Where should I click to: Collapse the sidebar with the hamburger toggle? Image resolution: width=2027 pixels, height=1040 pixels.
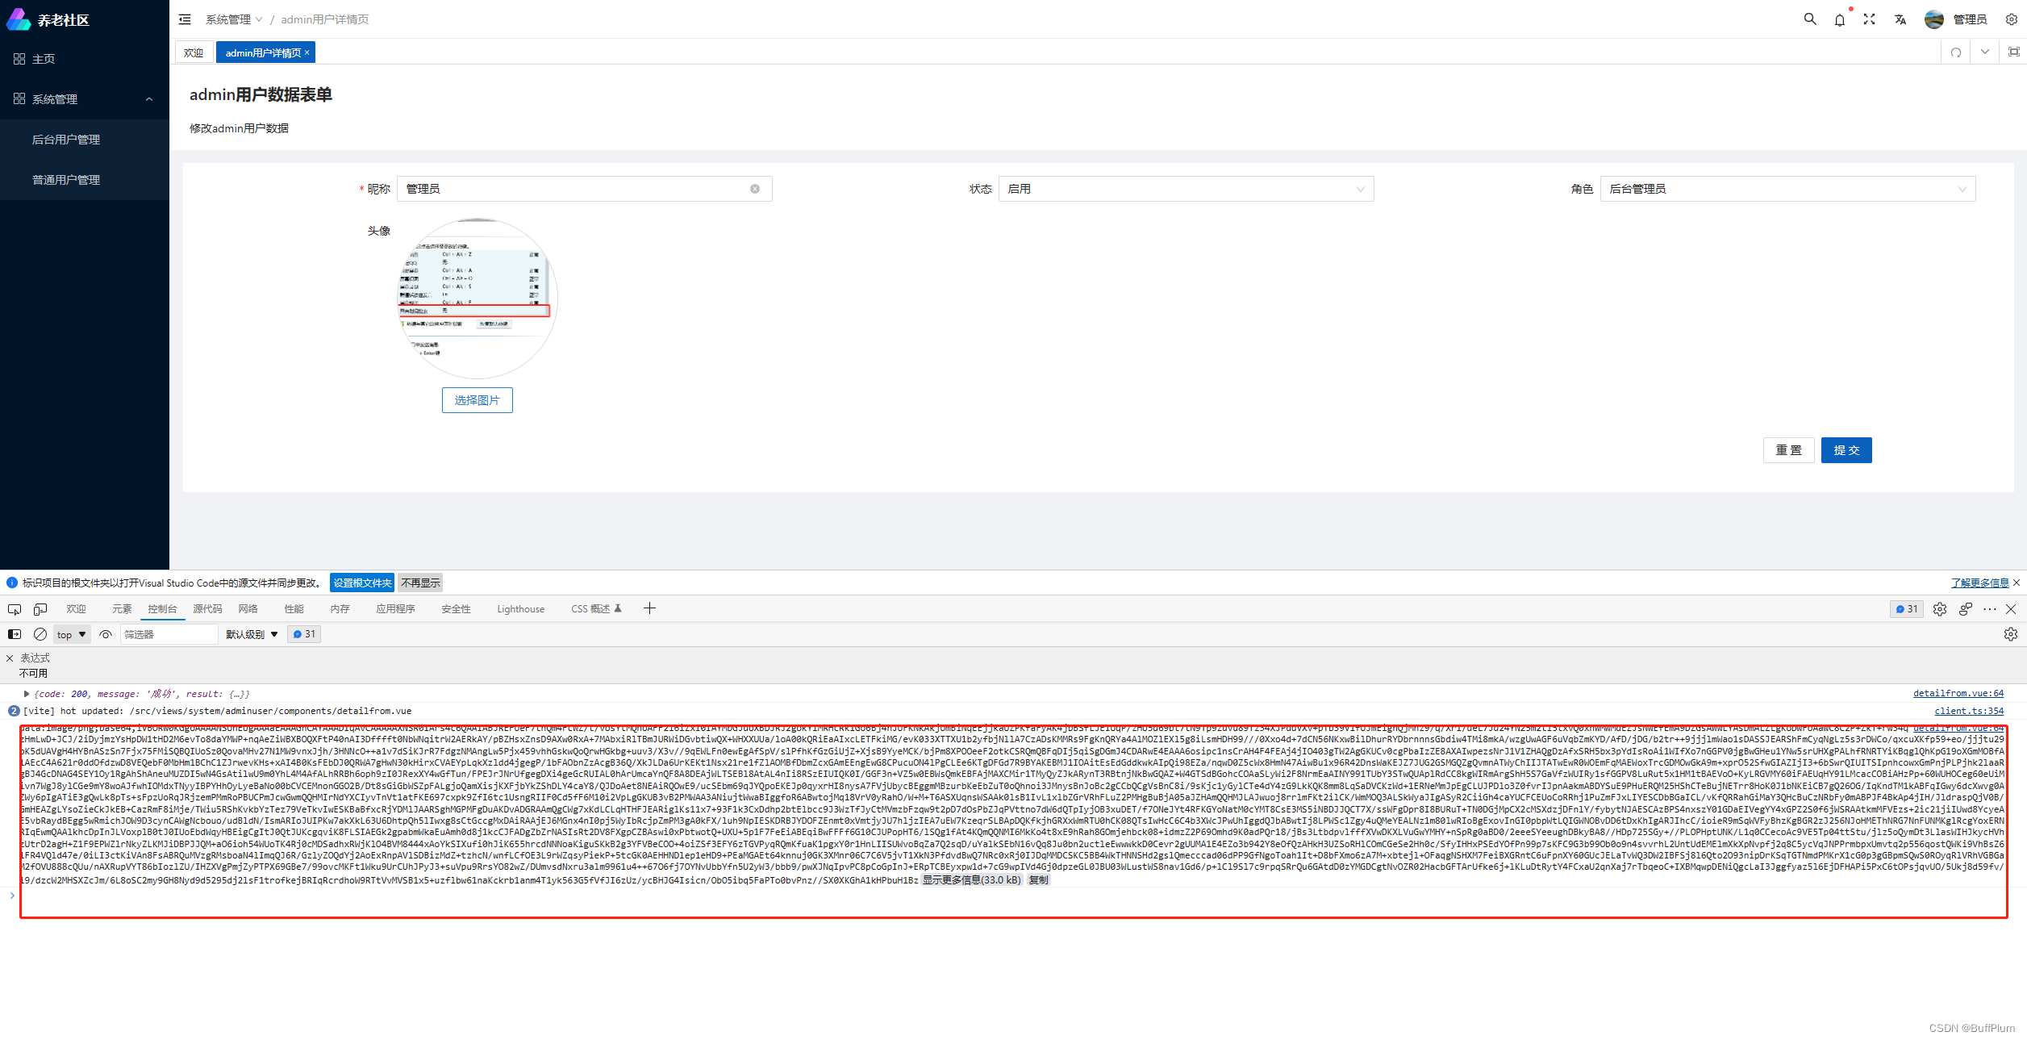point(185,19)
